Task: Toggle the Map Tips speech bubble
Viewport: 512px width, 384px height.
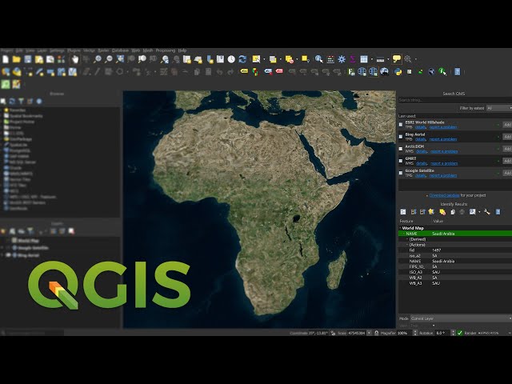Action: click(397, 59)
